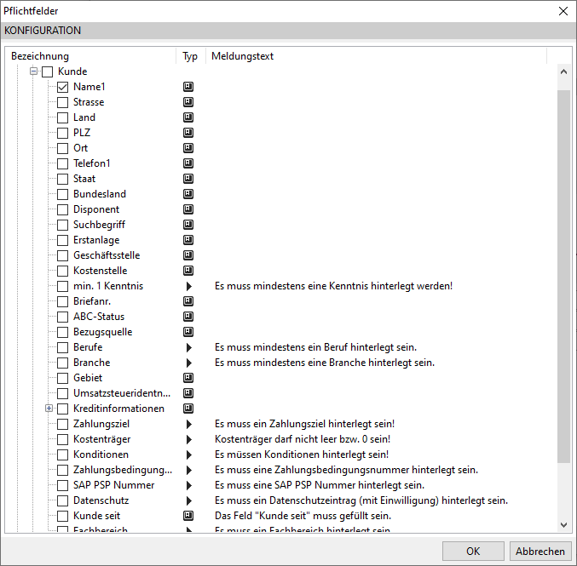577x566 pixels.
Task: Select the Umsatzsteueridentn... tree row
Action: 122,393
